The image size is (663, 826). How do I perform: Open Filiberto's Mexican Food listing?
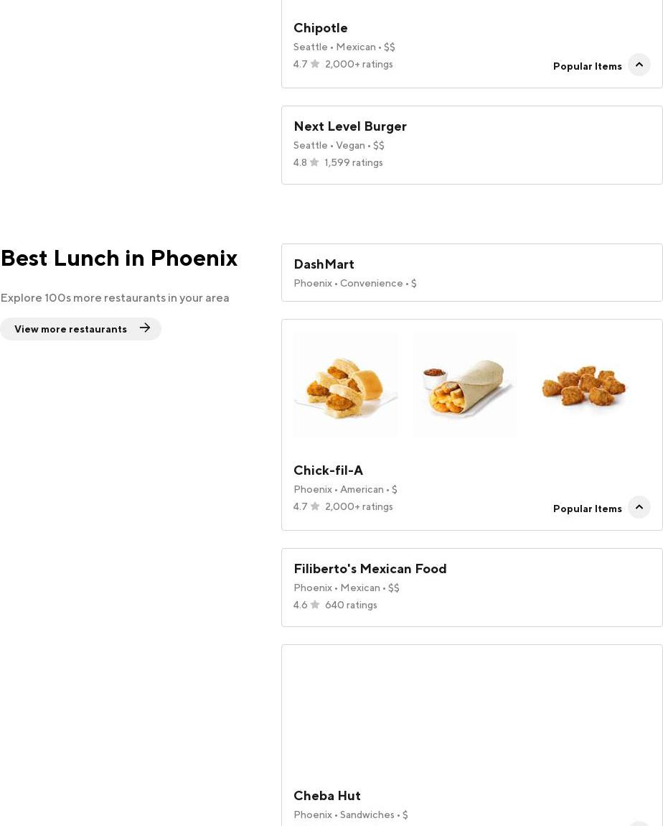pyautogui.click(x=370, y=569)
